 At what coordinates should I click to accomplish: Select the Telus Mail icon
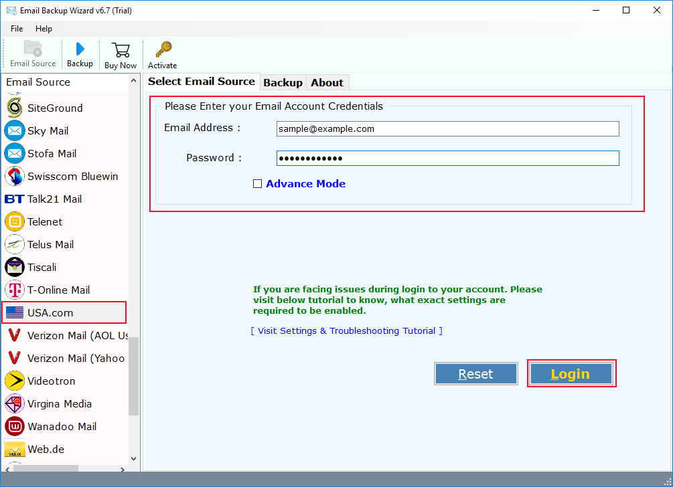click(15, 244)
